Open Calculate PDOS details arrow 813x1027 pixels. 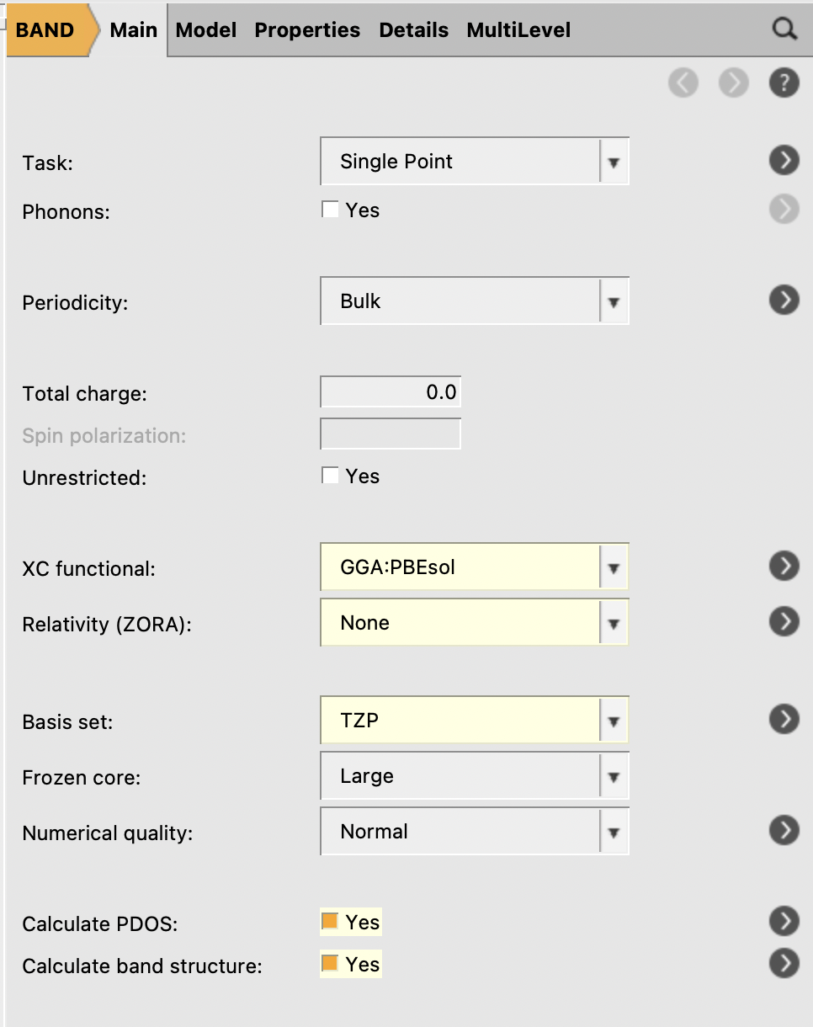[784, 921]
